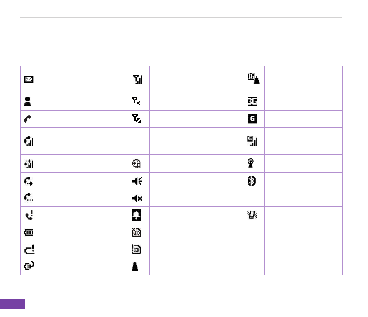Click the Bluetooth icon
The width and height of the screenshot is (368, 317).
tap(253, 182)
